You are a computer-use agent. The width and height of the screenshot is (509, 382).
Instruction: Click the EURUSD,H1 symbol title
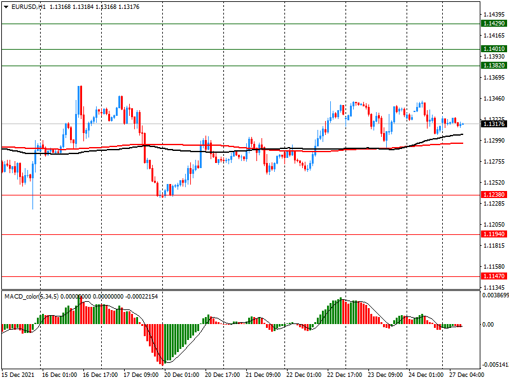29,7
